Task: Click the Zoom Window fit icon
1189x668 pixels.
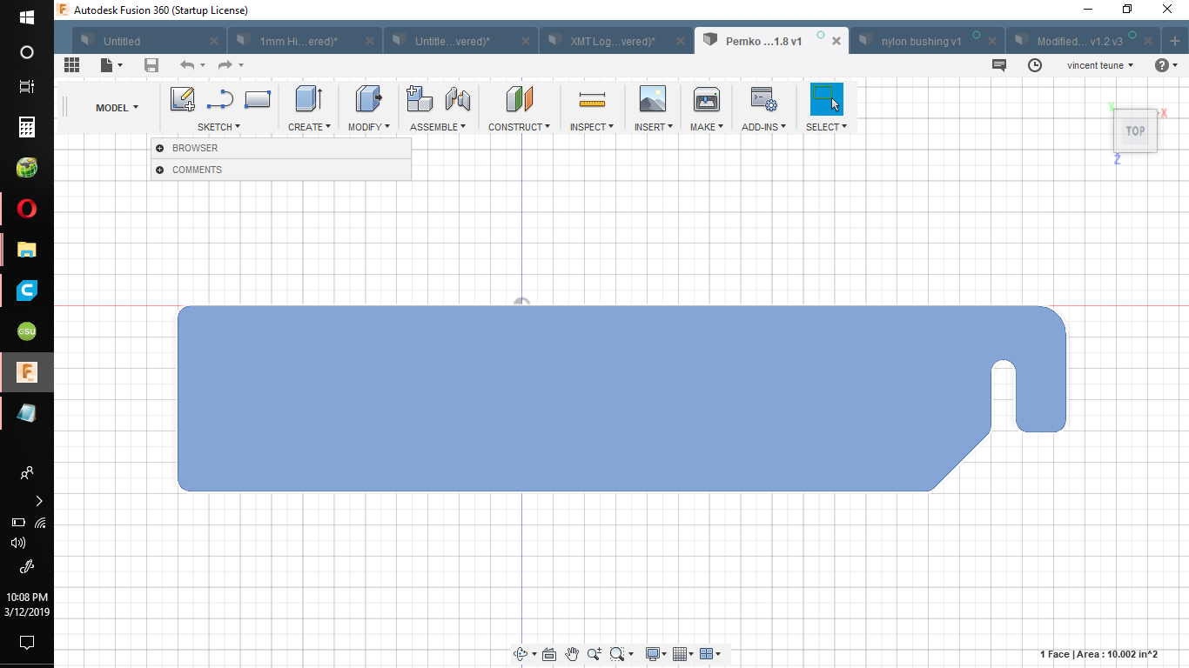Action: click(x=617, y=654)
